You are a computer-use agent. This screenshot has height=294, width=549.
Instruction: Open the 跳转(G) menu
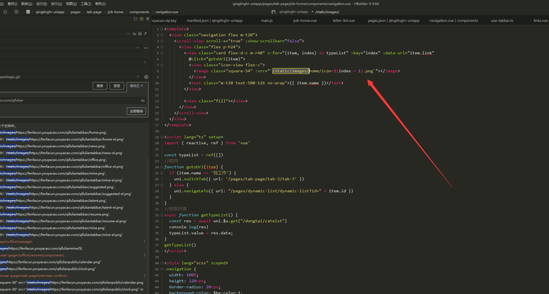click(27, 4)
